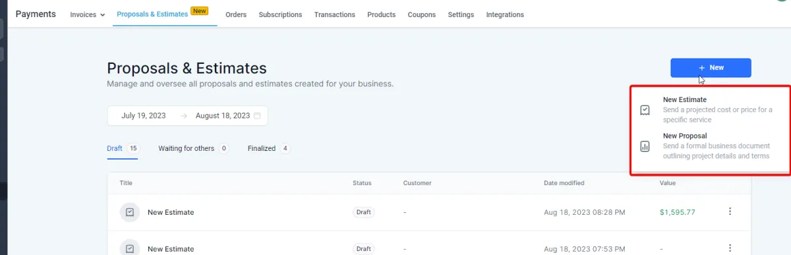Click the start date July 19, 2023

click(x=144, y=115)
